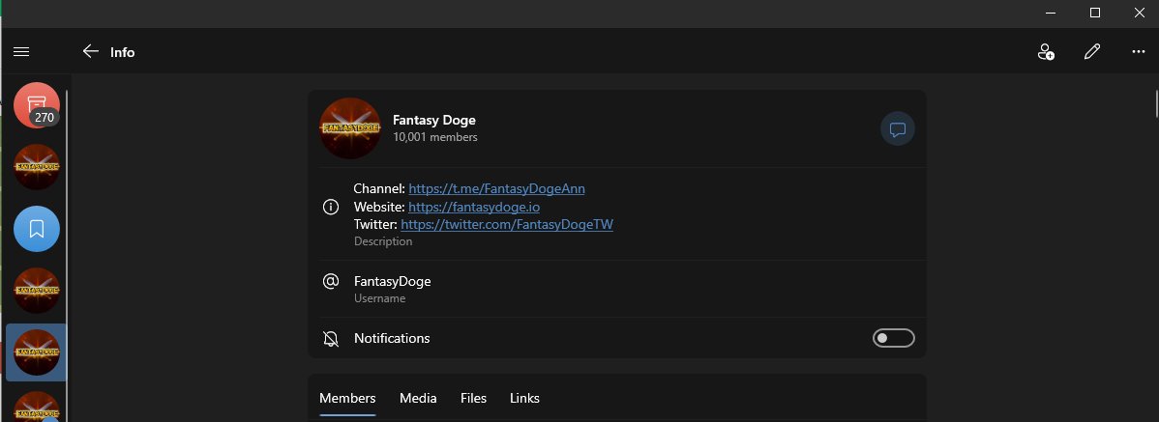
Task: Open the message bubble button for Fantasy Doge
Action: [x=898, y=129]
